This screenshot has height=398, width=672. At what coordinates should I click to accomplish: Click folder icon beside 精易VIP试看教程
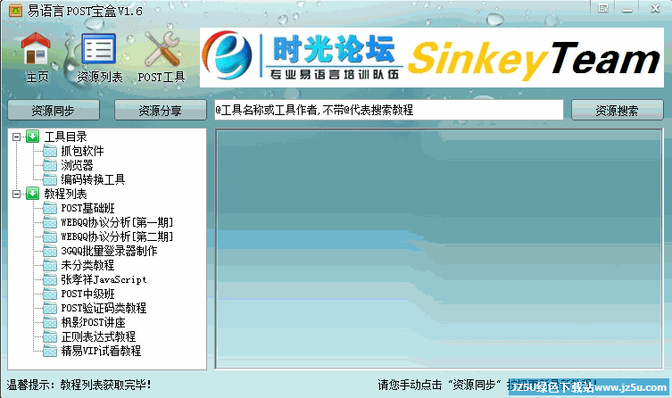point(50,351)
